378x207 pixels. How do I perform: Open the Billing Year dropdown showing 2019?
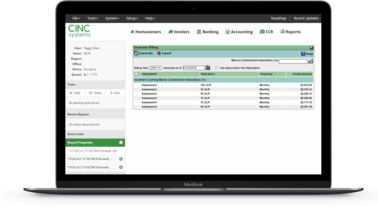pyautogui.click(x=155, y=68)
